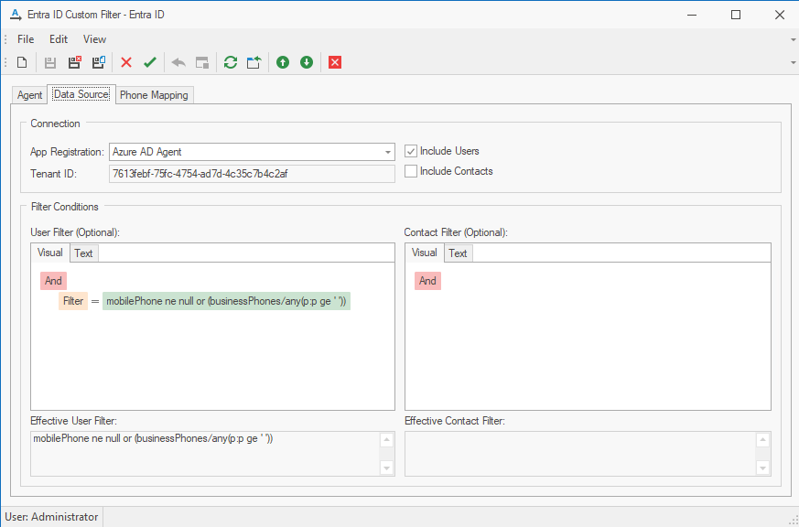Click Save and Close floppy icon
The height and width of the screenshot is (527, 799).
pyautogui.click(x=74, y=62)
